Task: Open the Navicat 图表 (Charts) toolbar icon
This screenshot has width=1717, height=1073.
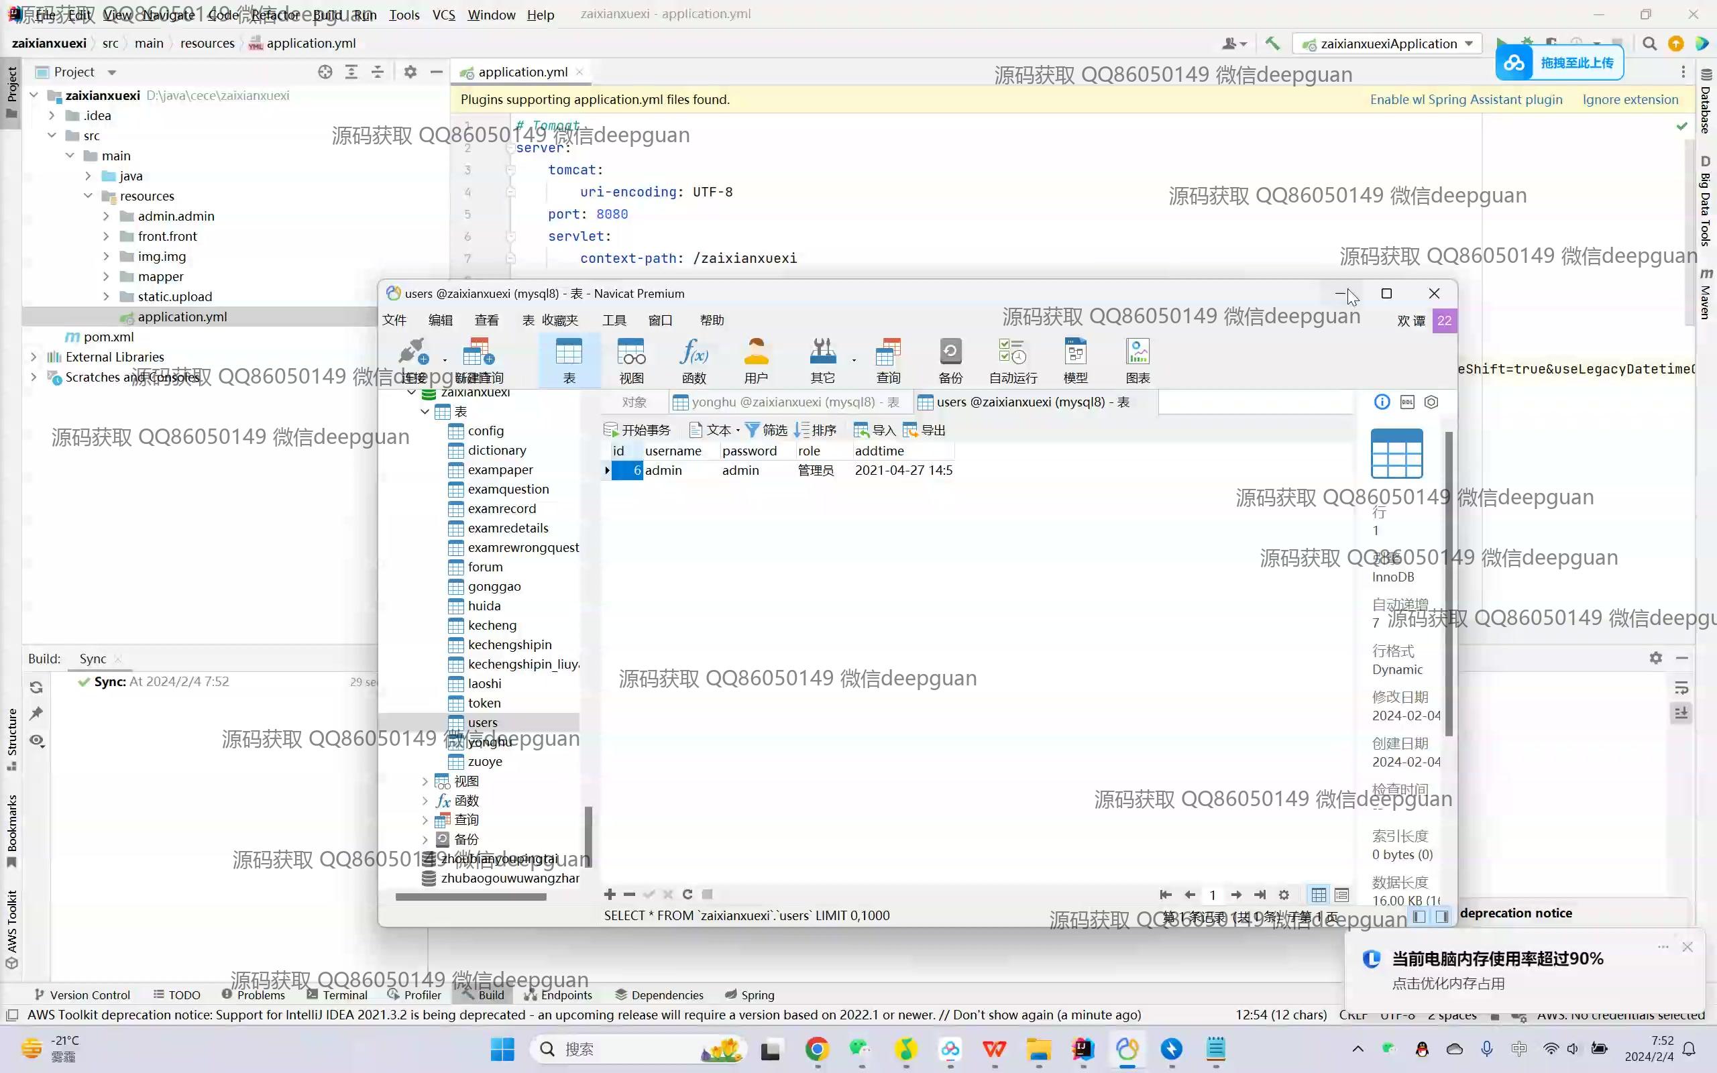Action: point(1138,361)
